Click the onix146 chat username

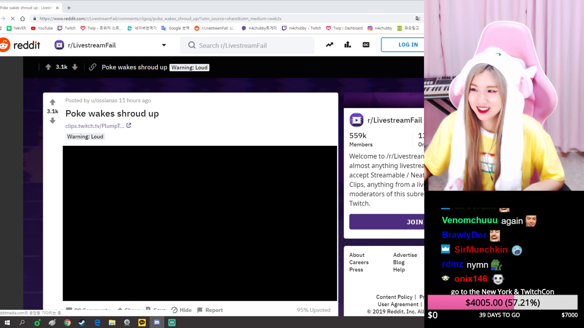click(x=471, y=279)
